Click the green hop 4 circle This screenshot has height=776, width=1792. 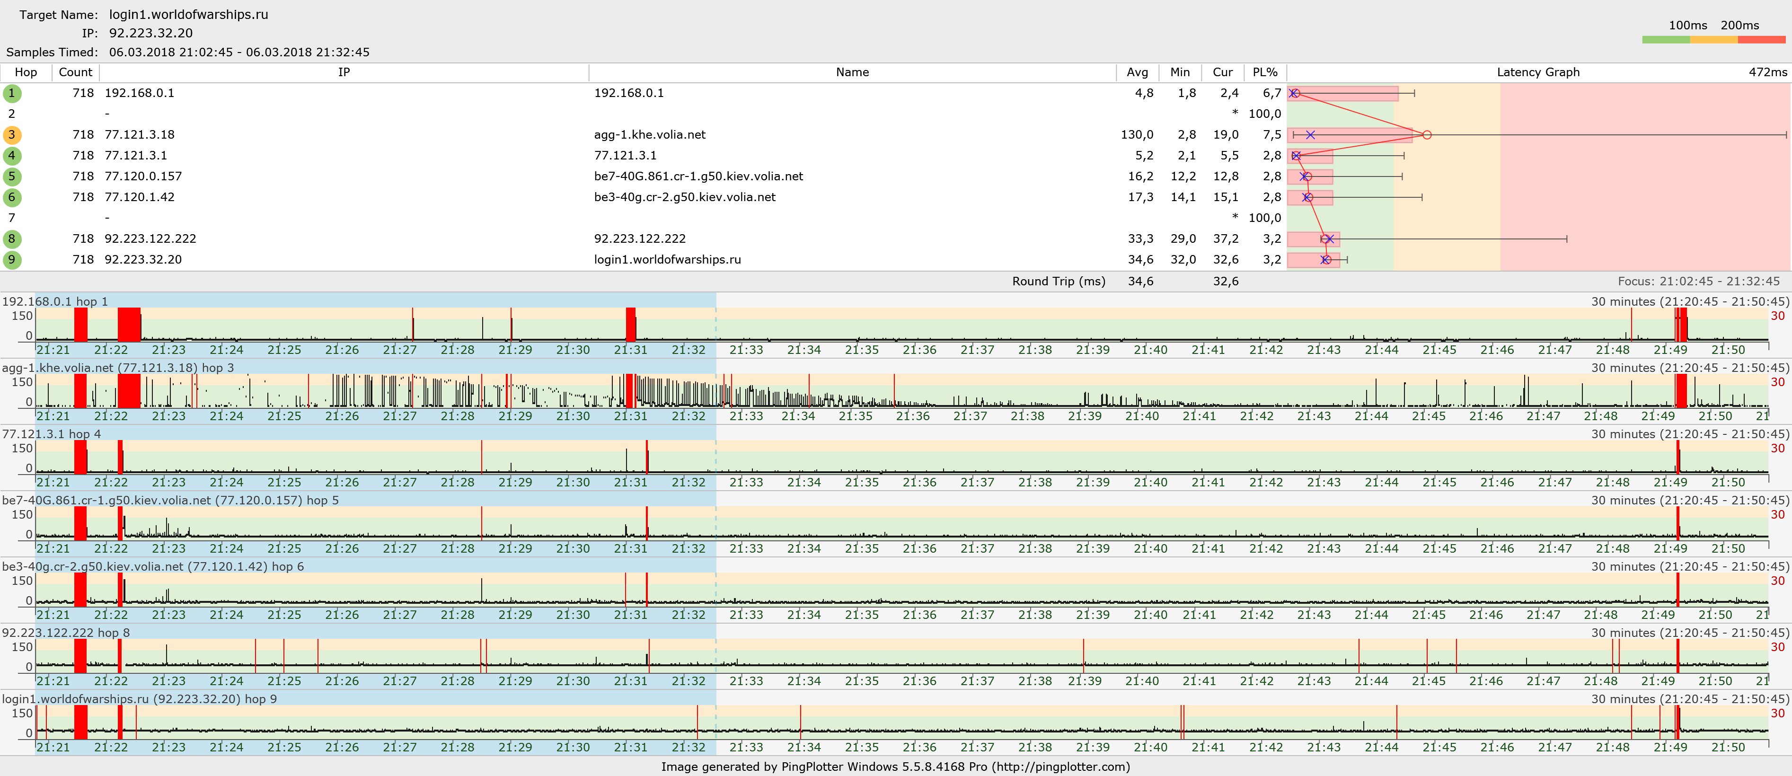pos(12,156)
